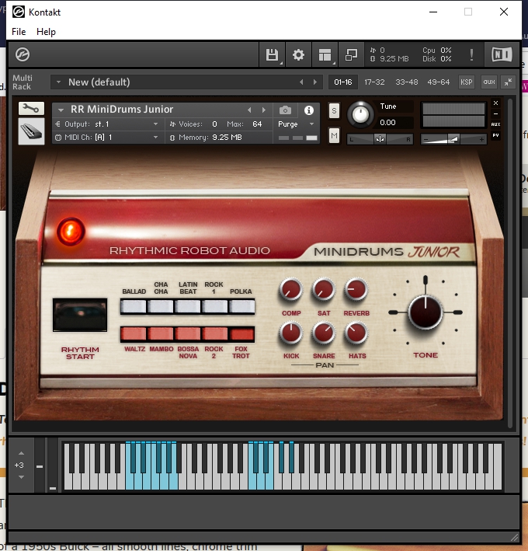Toggle the aux panel button in rack header
This screenshot has width=528, height=551.
pos(488,82)
